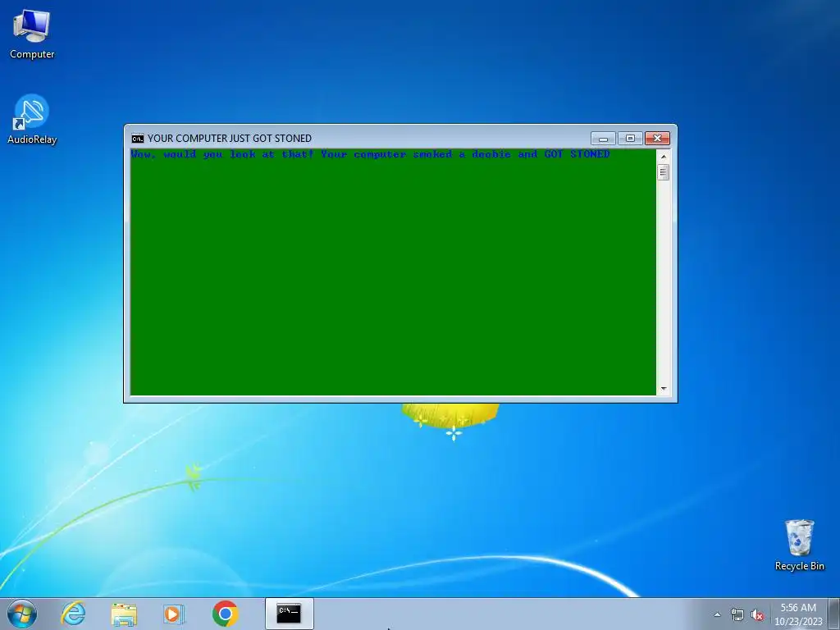Select the command prompt taskbar button

289,614
